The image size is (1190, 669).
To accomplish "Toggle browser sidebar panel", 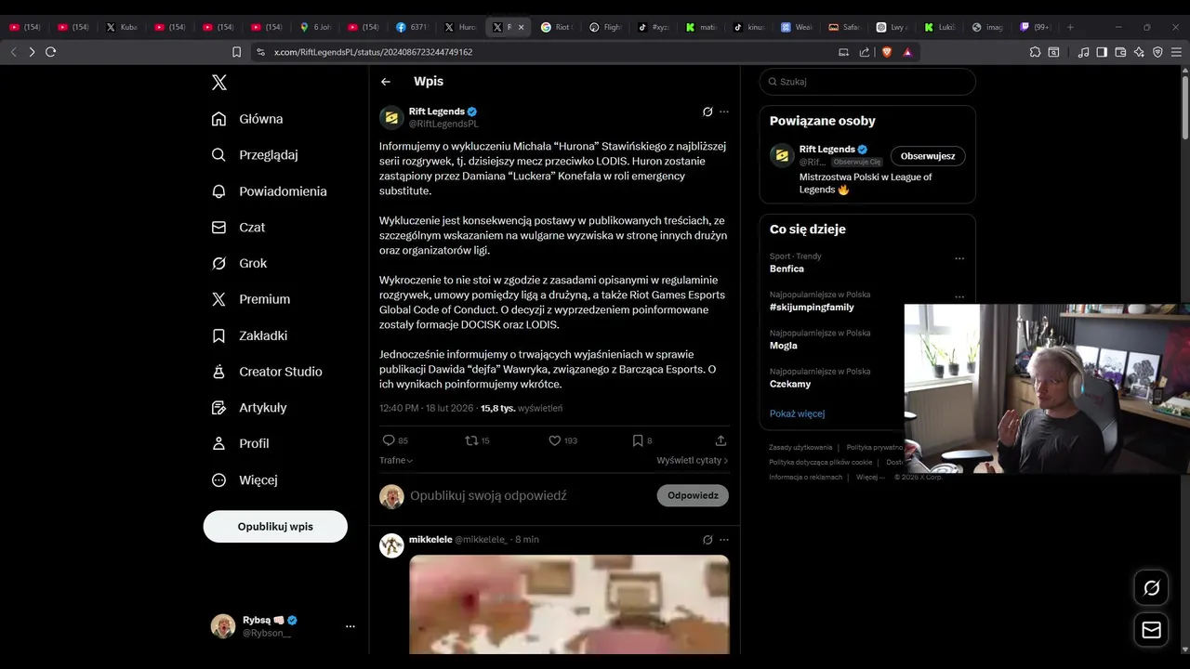I will [1102, 52].
